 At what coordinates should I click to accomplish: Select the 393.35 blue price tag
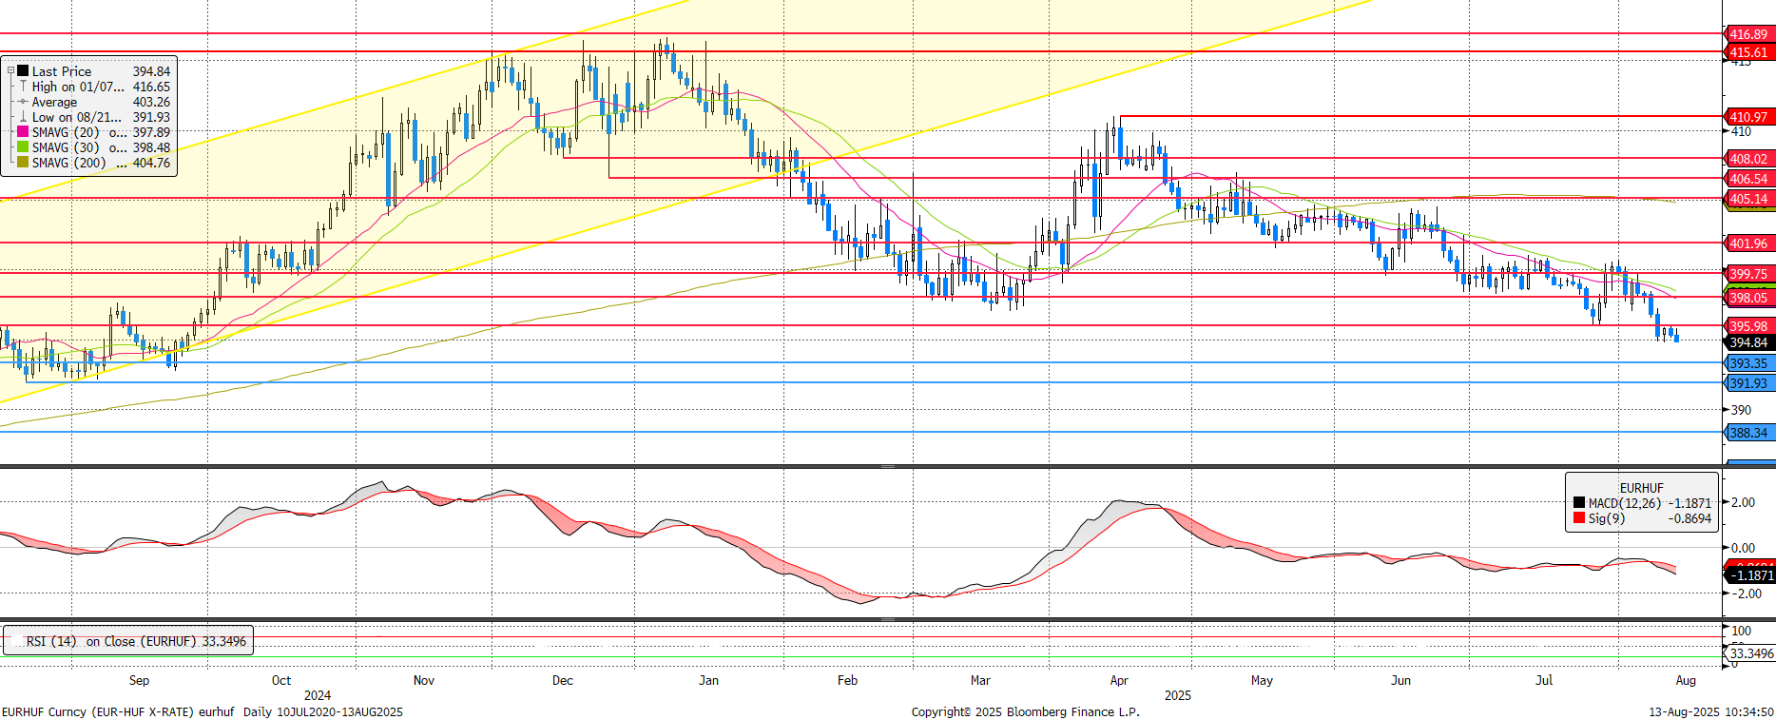(x=1749, y=363)
